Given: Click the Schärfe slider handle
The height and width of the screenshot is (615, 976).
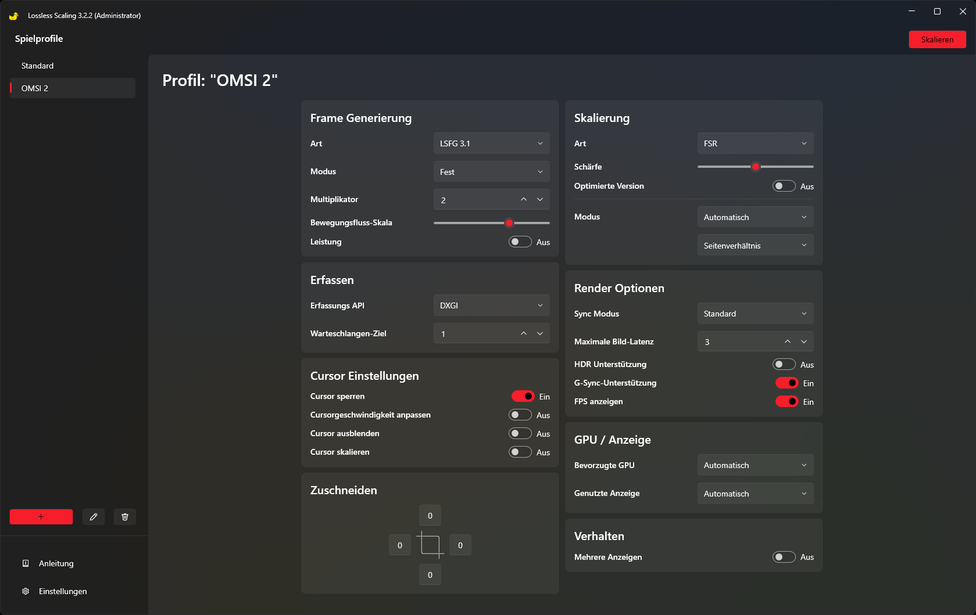Looking at the screenshot, I should [x=756, y=167].
